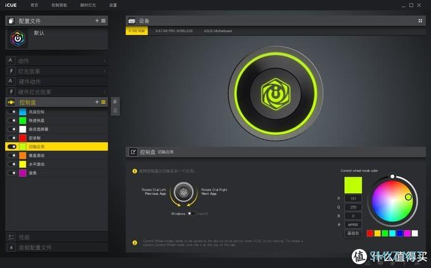This screenshot has height=268, width=431.
Task: Click the small control dial diagram icon
Action: click(184, 192)
